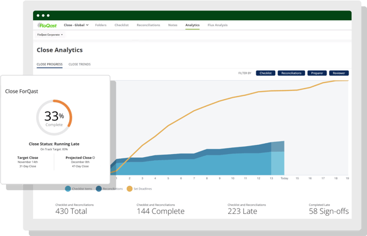The height and width of the screenshot is (236, 367).
Task: Filter by Reviewer button
Action: click(x=339, y=73)
